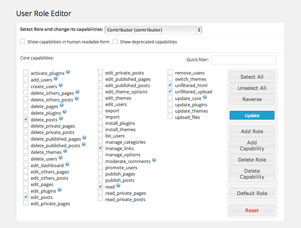Click the Default Role button
This screenshot has width=301, height=228.
pyautogui.click(x=252, y=193)
